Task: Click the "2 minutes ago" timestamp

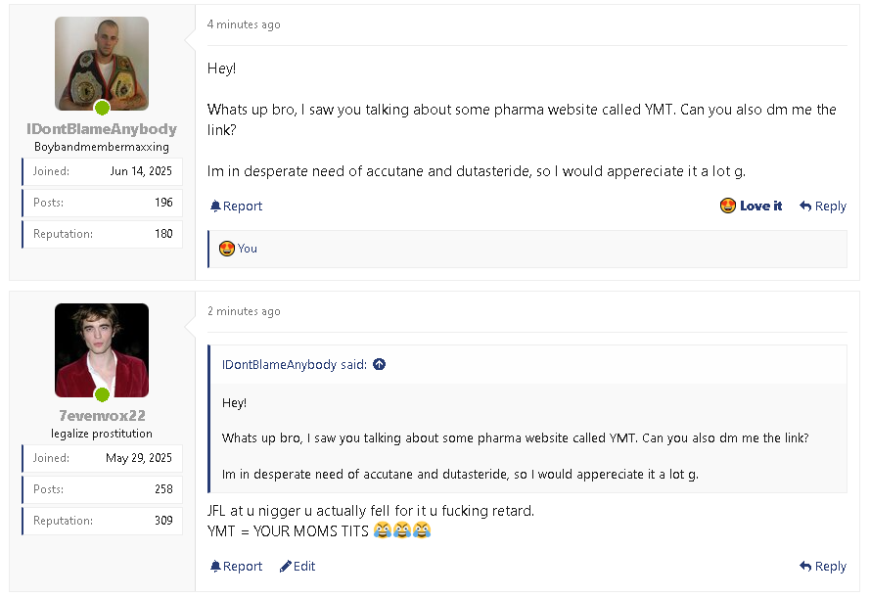Action: coord(244,311)
